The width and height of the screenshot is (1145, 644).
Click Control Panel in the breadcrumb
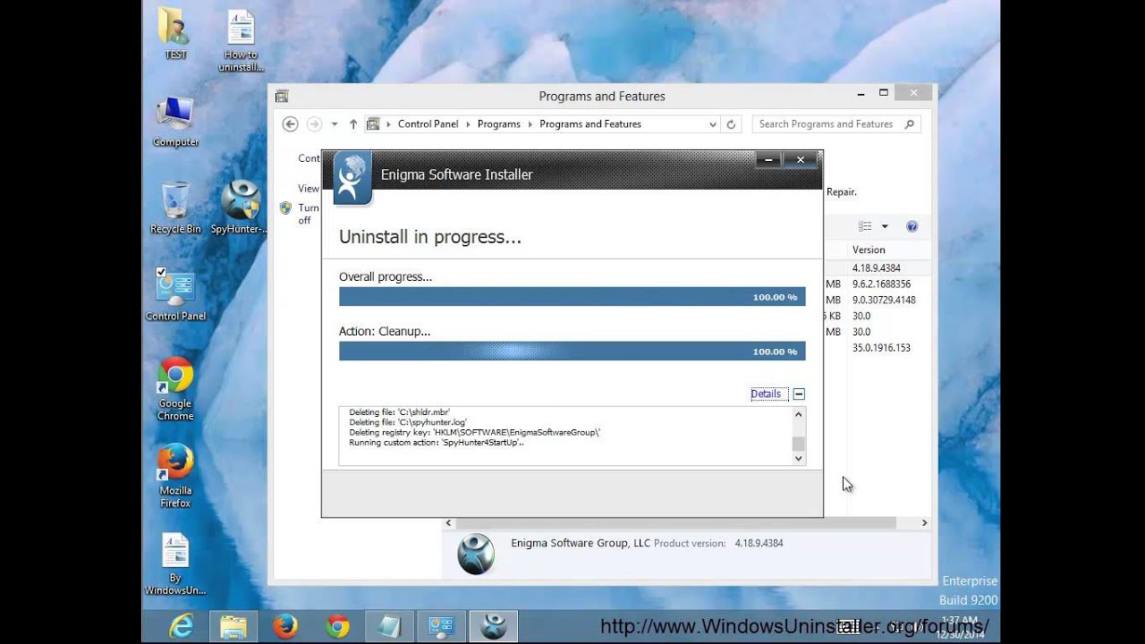(x=428, y=124)
